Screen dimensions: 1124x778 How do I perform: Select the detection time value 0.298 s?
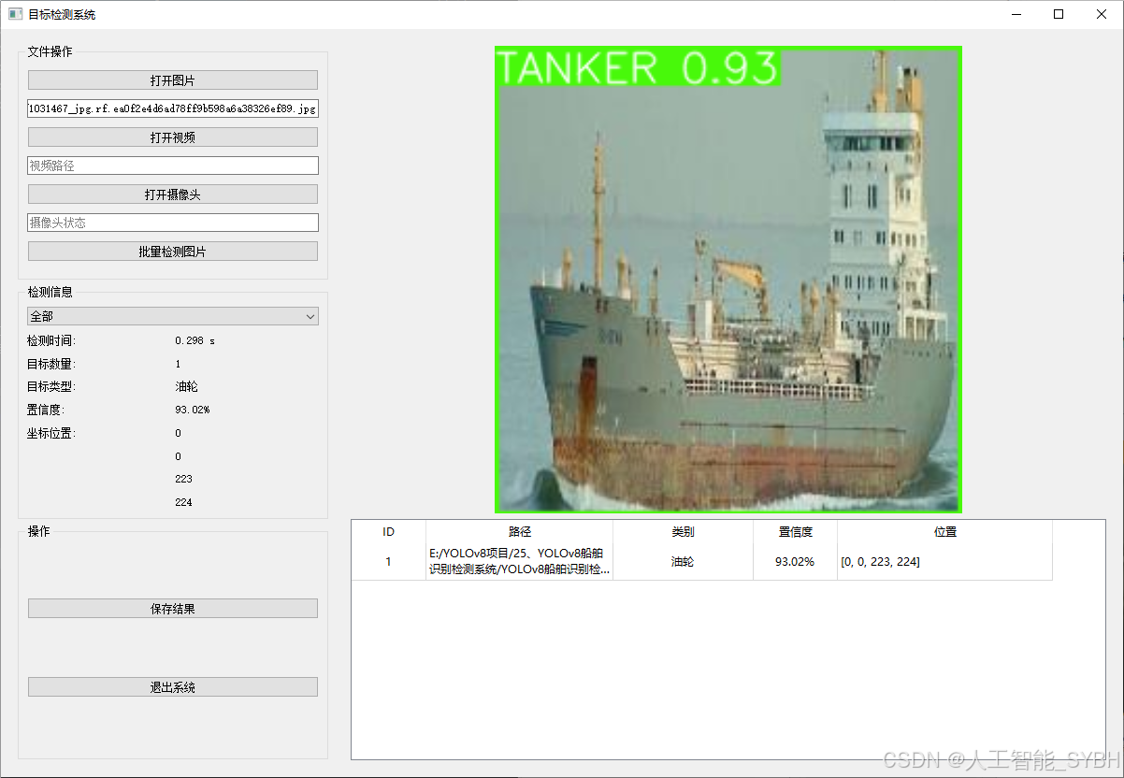click(195, 341)
